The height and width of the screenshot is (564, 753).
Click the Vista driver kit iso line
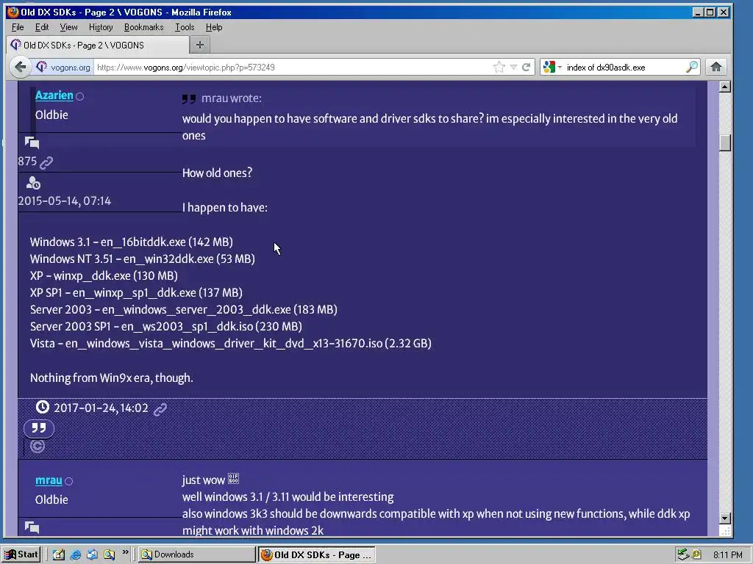point(230,343)
